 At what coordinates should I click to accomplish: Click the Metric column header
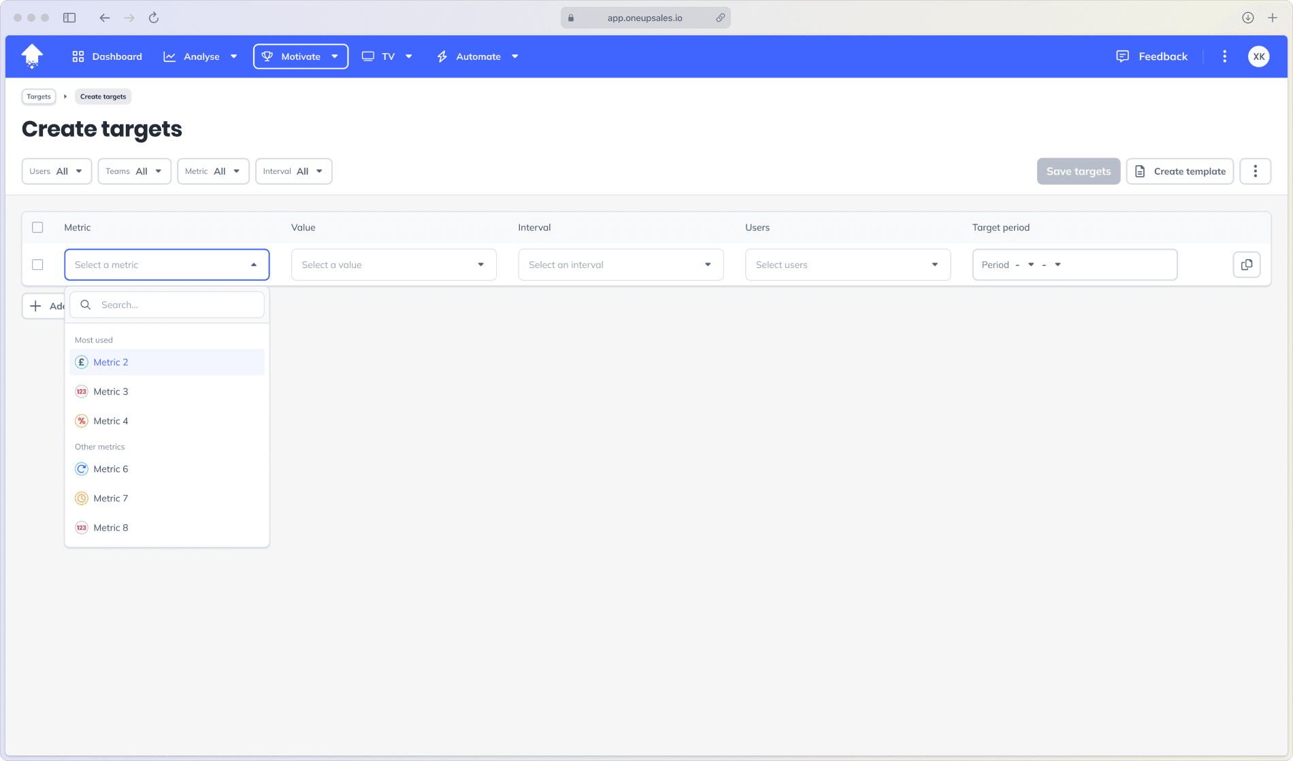tap(78, 227)
